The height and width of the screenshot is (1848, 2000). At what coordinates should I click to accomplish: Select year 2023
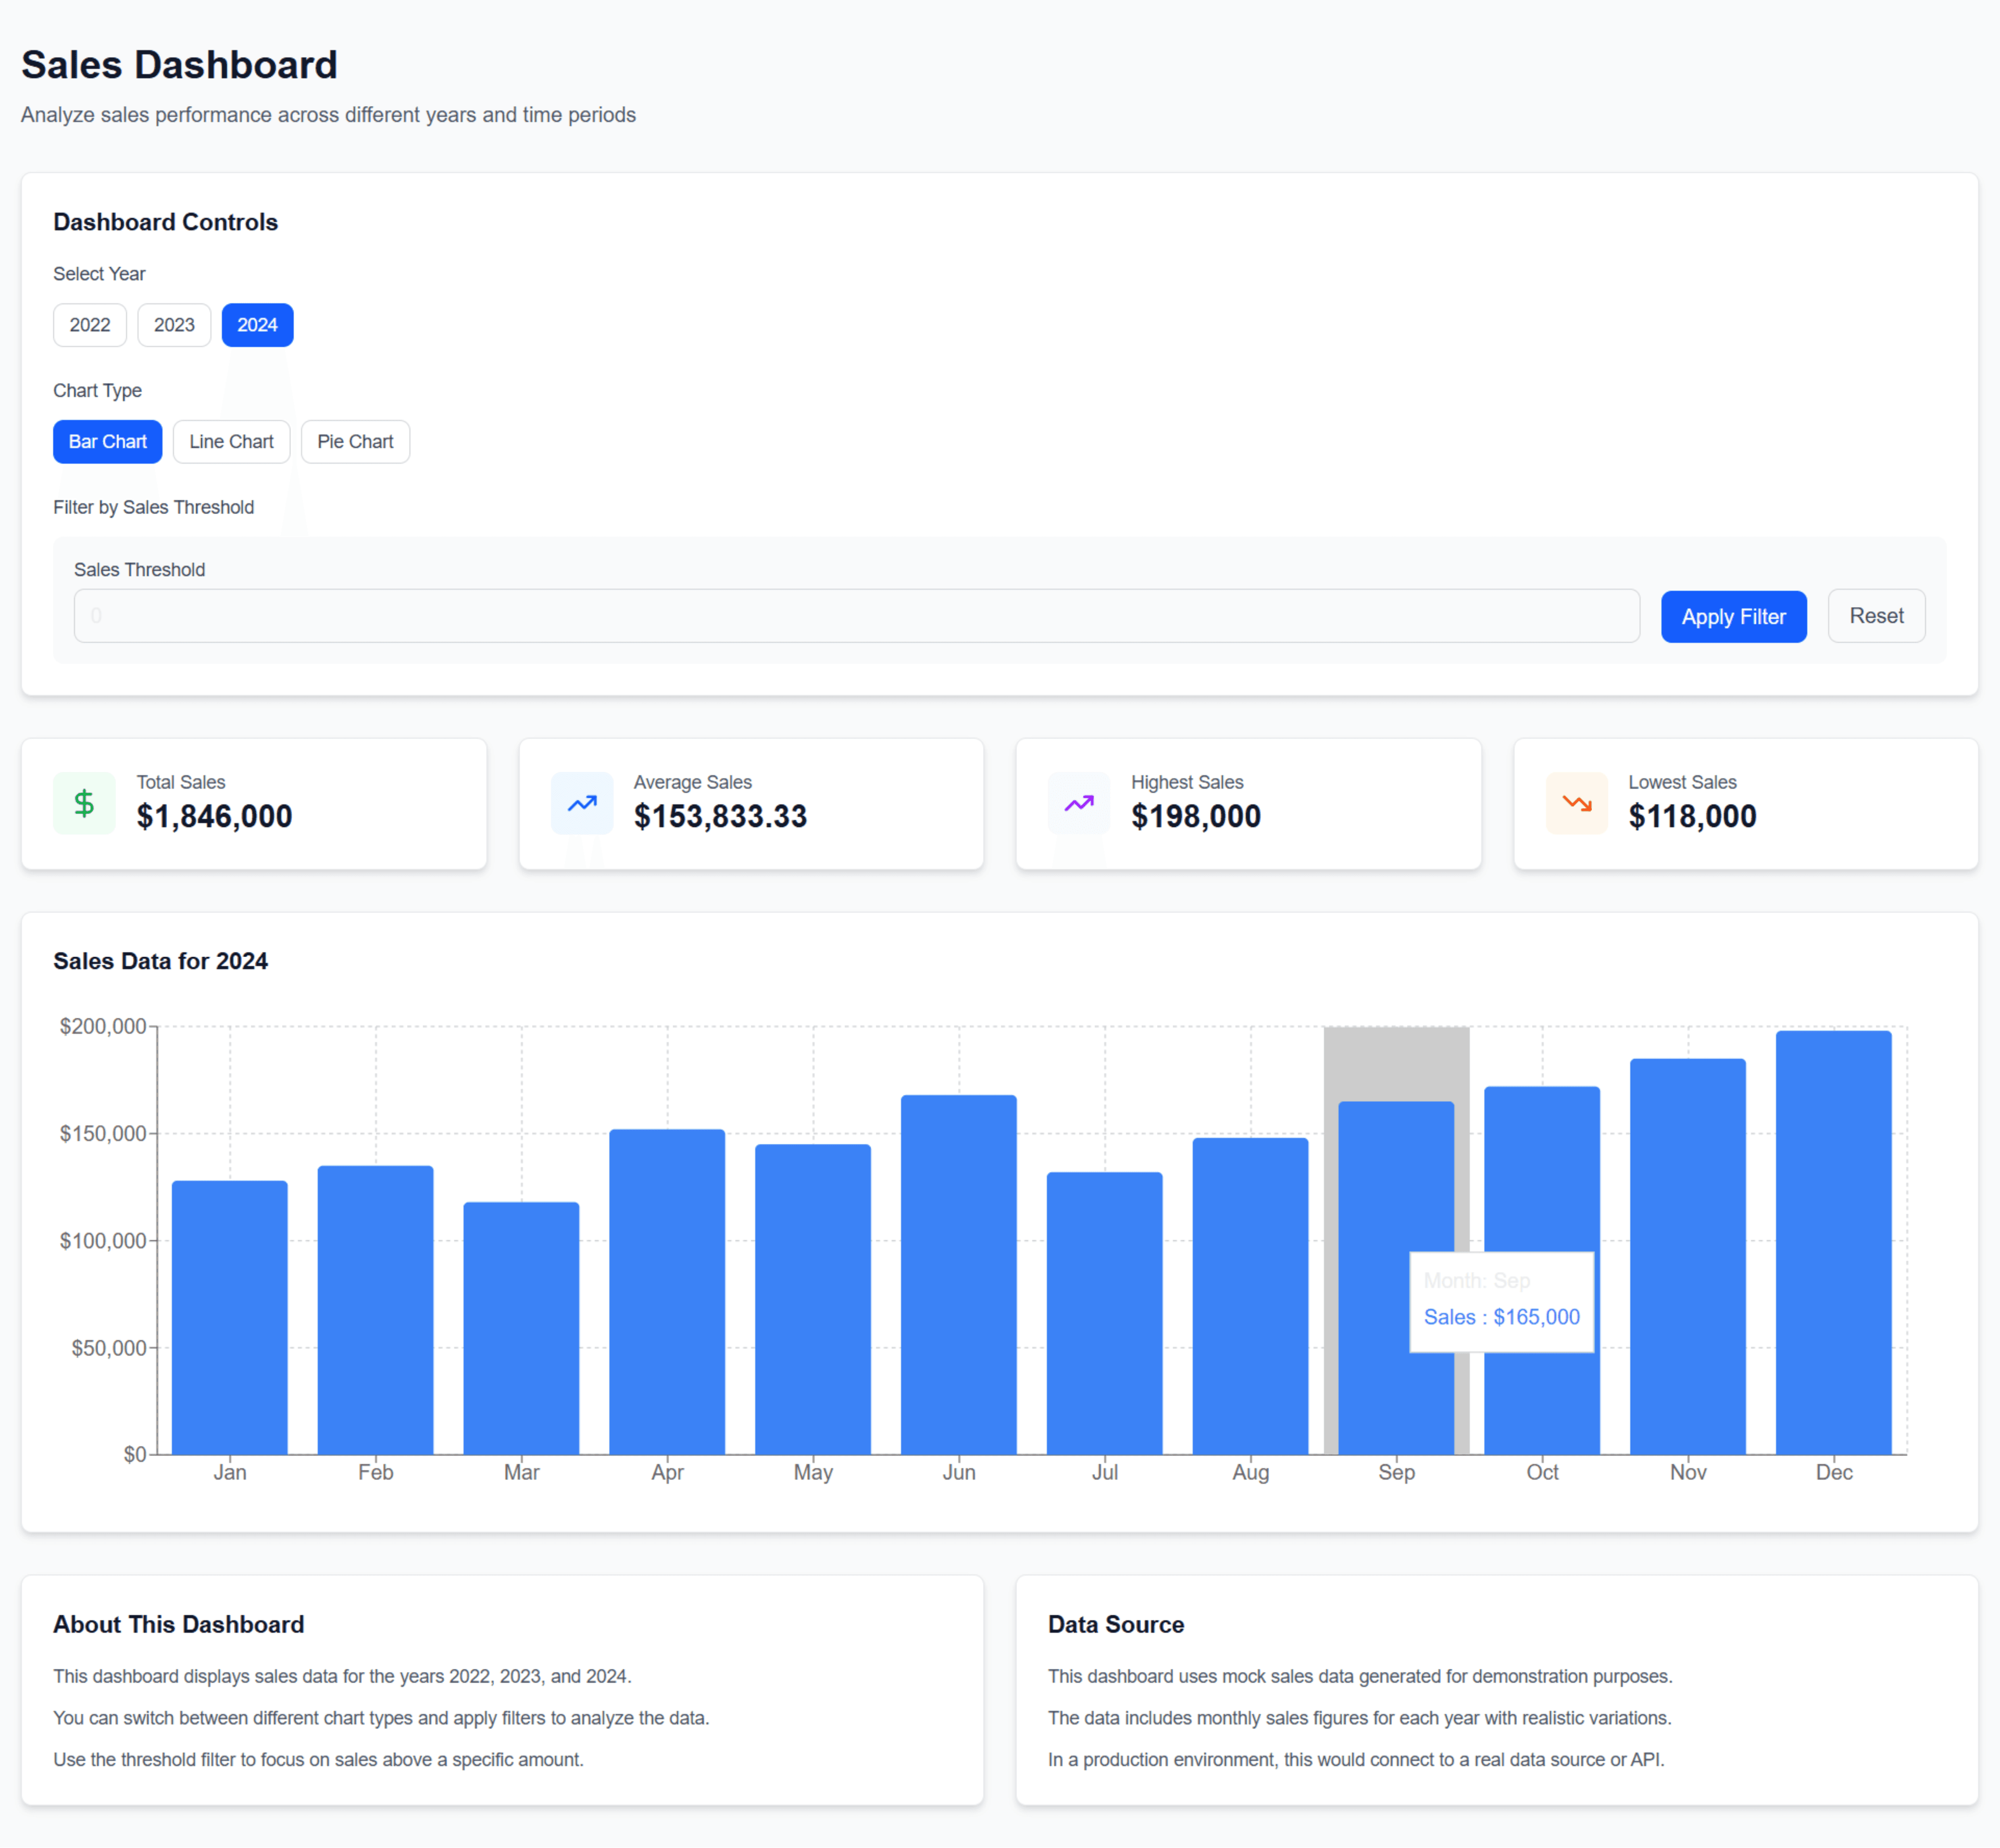pos(174,325)
